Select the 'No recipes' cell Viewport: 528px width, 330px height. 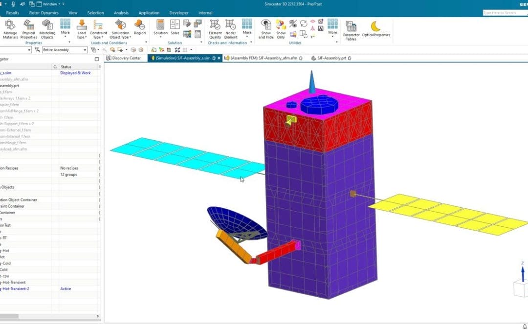pyautogui.click(x=69, y=168)
